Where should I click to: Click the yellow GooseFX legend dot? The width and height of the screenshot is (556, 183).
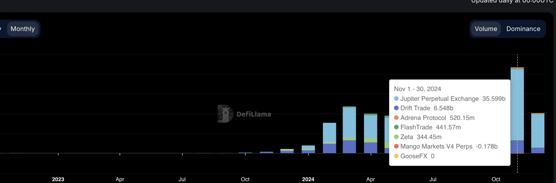click(396, 156)
